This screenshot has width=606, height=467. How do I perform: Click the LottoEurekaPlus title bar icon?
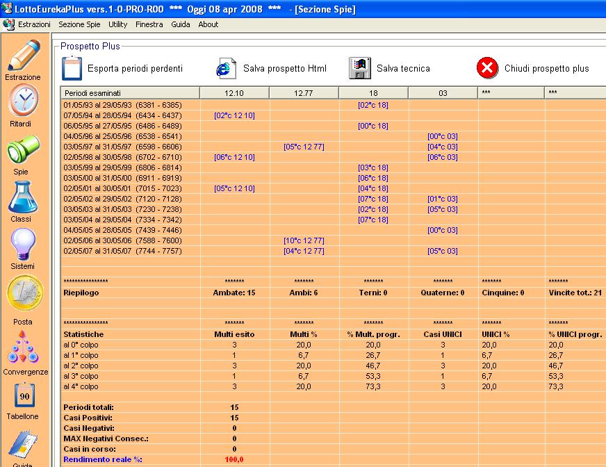click(6, 8)
